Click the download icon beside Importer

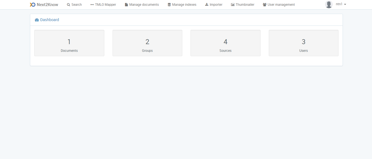[207, 5]
